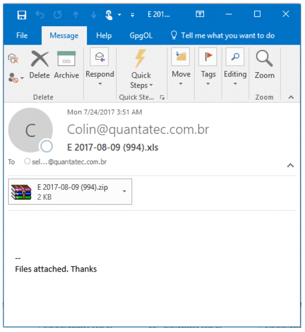
Task: Click the Ignore conversation icon
Action: [x=13, y=58]
